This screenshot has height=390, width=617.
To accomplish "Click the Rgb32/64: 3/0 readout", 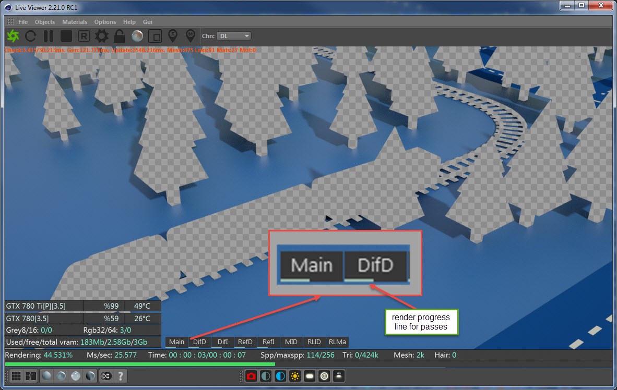I will 107,330.
